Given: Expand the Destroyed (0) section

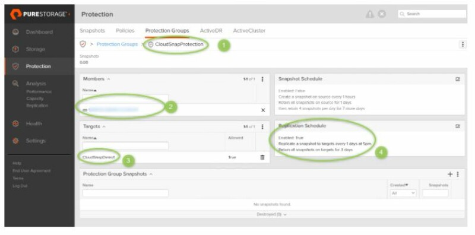Looking at the screenshot, I should point(272,214).
